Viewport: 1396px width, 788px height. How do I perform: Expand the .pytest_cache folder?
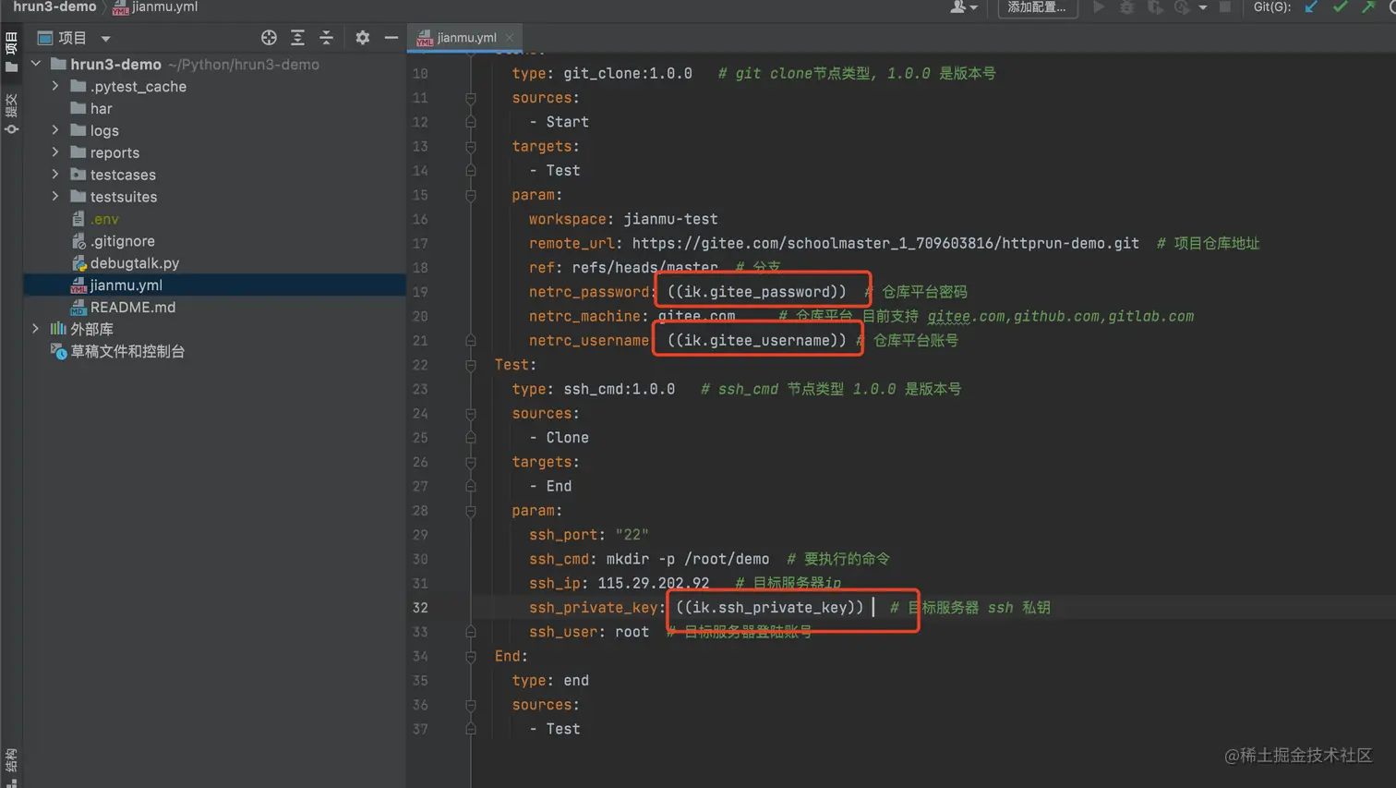pos(55,86)
